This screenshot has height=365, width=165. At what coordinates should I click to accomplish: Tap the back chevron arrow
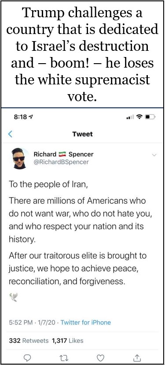click(x=10, y=134)
